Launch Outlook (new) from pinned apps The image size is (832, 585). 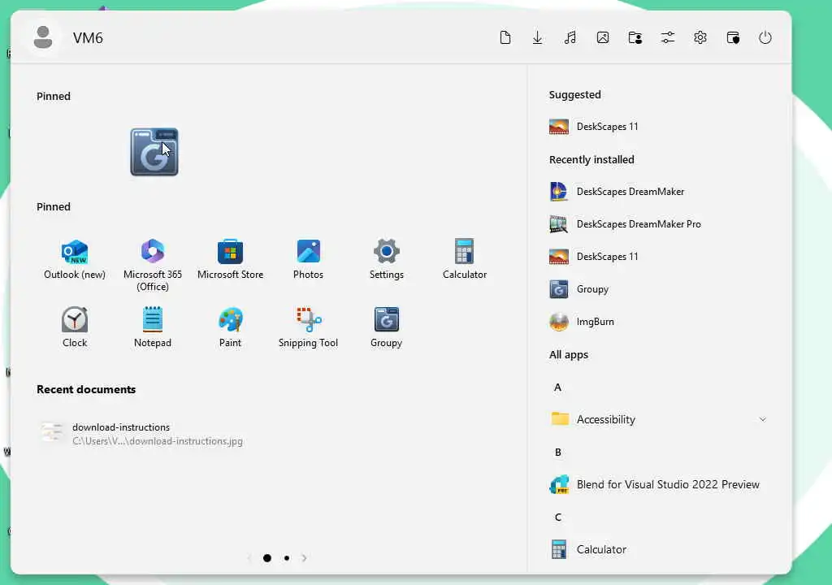point(75,259)
